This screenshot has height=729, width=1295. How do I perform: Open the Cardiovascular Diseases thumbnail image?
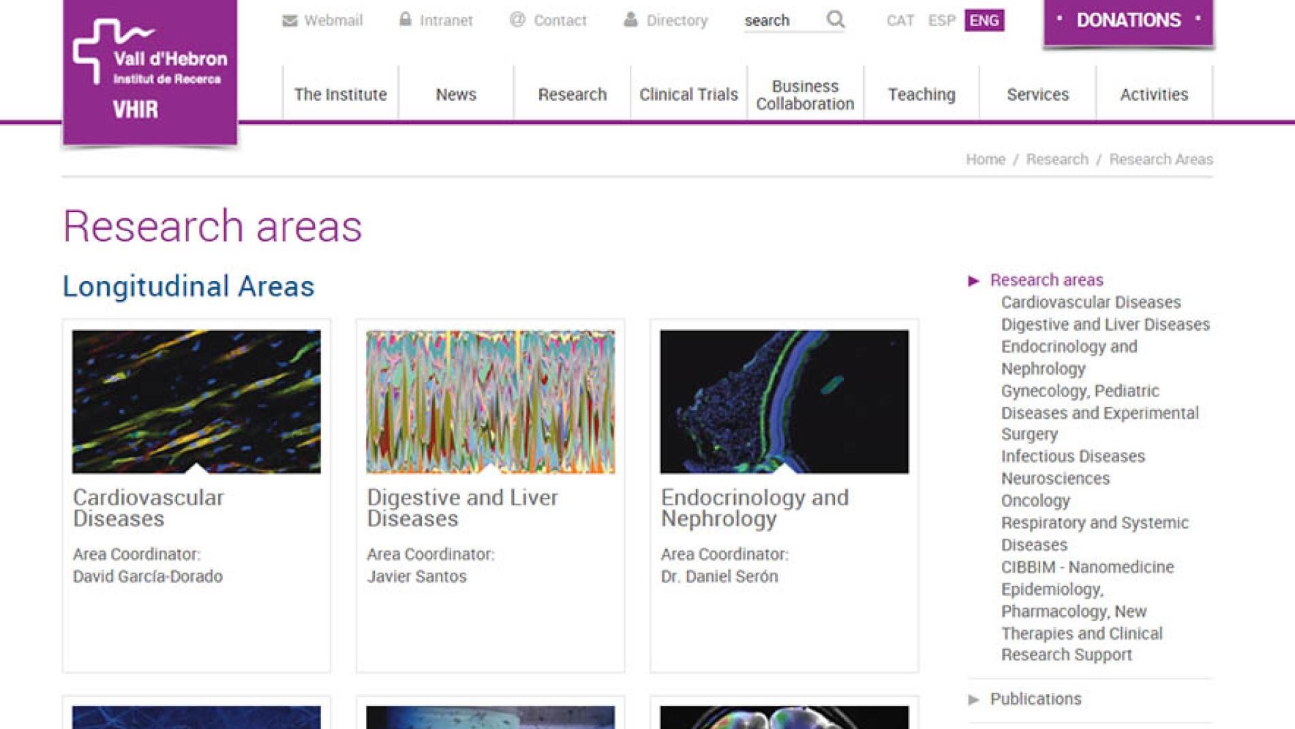click(196, 402)
